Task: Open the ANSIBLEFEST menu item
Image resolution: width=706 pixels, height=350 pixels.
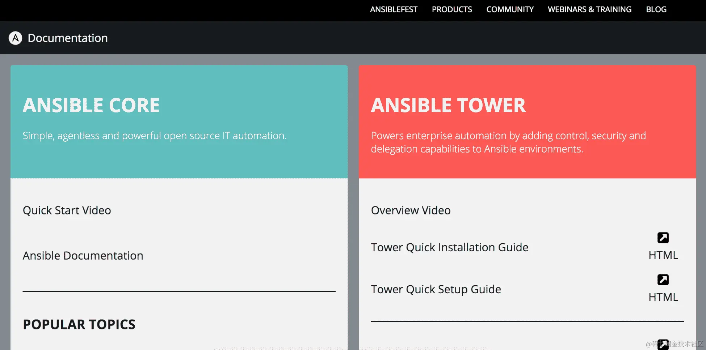Action: (394, 9)
